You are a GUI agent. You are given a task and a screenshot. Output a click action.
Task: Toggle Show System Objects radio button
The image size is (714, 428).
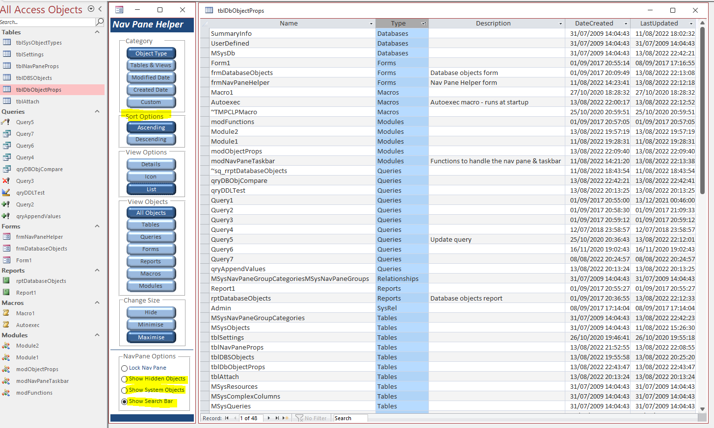pos(125,390)
